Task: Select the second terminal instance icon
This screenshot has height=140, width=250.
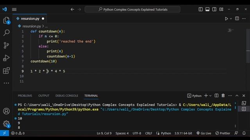Action: click(244, 109)
